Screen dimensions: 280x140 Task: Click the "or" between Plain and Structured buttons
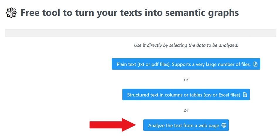[186, 80]
